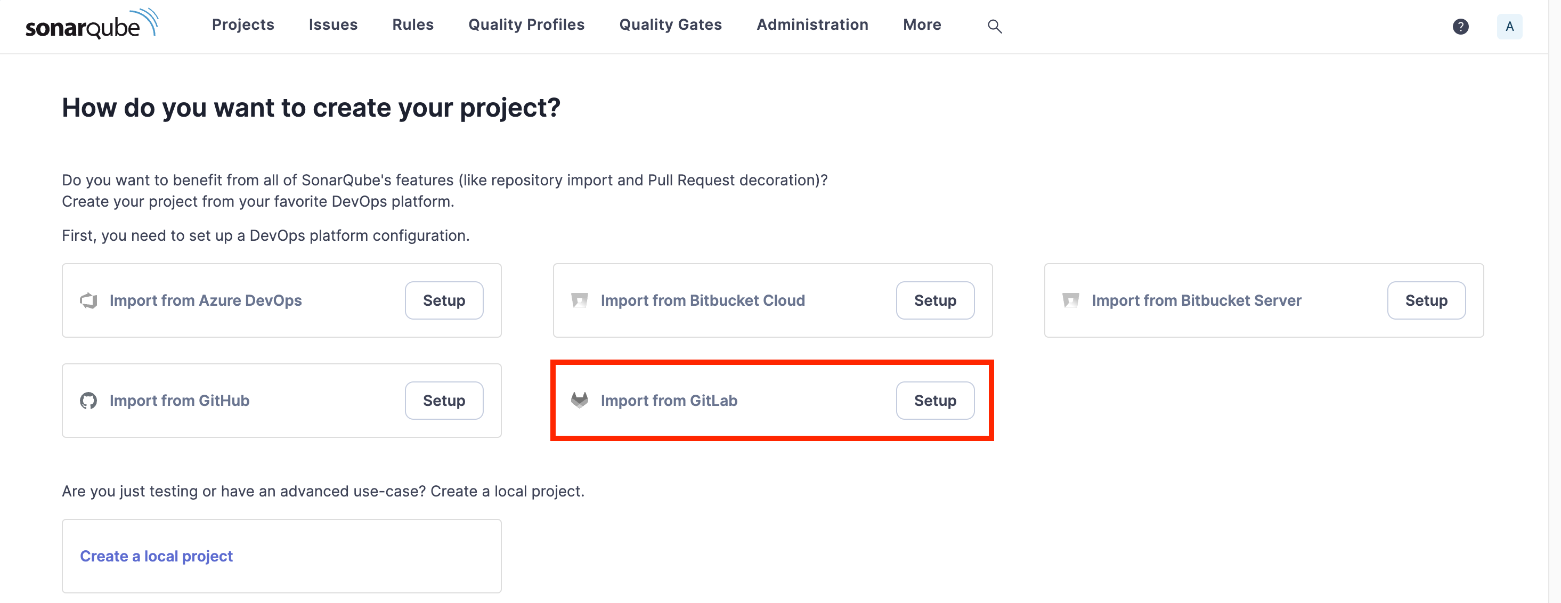Go to the Issues page

point(334,25)
